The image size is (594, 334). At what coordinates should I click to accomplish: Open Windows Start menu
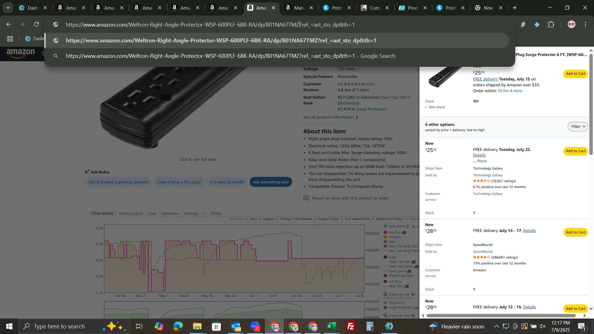pyautogui.click(x=9, y=326)
